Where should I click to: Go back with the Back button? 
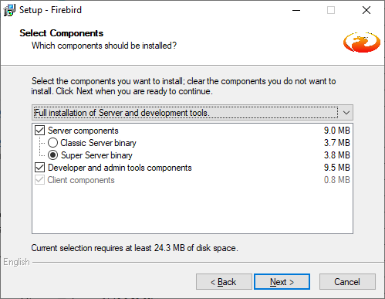(x=224, y=282)
